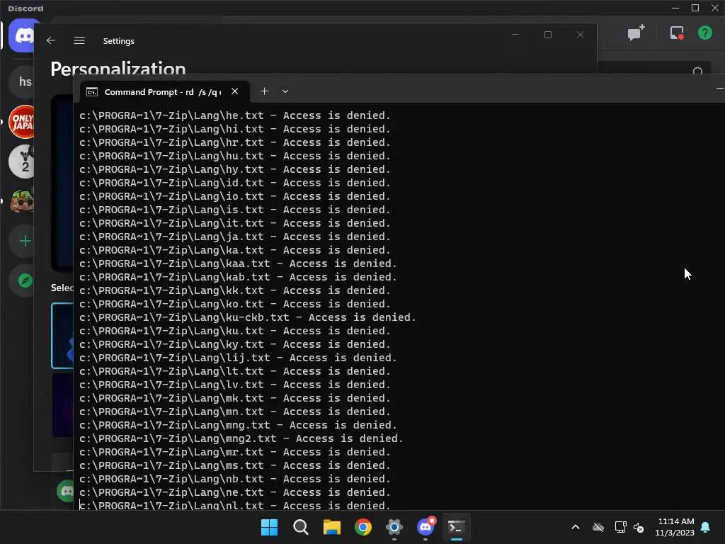Image resolution: width=725 pixels, height=544 pixels.
Task: Click the hy.txt access denied line
Action: pyautogui.click(x=235, y=169)
